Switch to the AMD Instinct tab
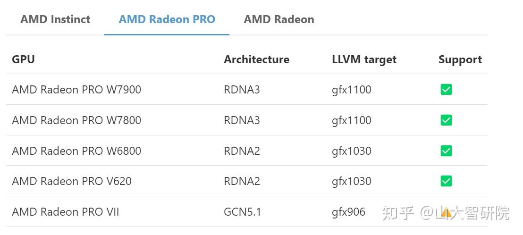Viewport: 523px width, 235px height. (55, 19)
